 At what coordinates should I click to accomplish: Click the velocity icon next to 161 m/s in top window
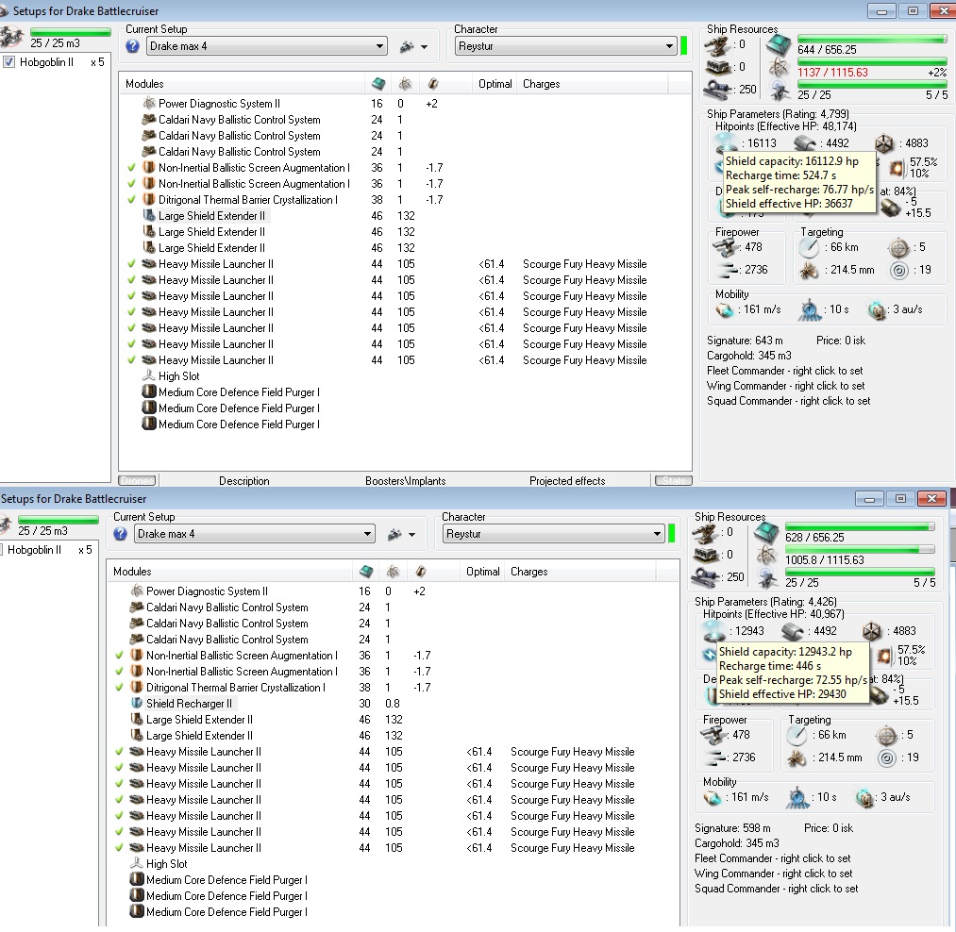tap(725, 309)
